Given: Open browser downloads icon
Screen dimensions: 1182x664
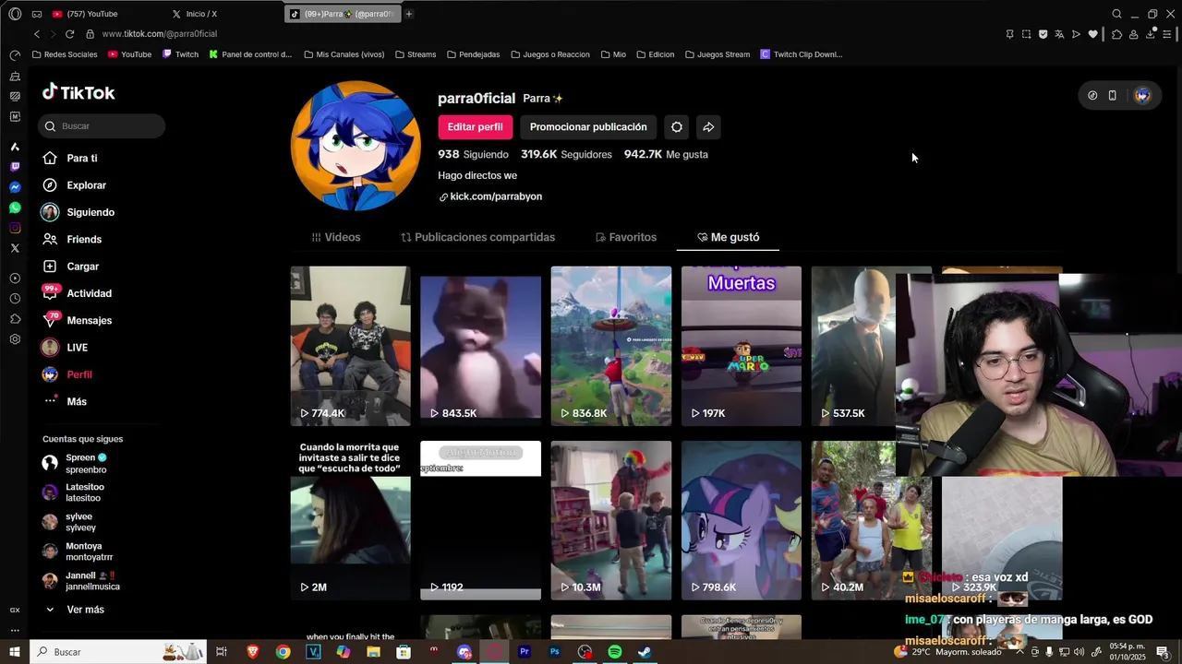Looking at the screenshot, I should [x=1152, y=34].
